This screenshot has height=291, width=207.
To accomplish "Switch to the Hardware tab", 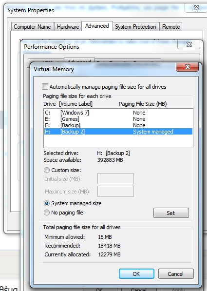I will point(68,27).
